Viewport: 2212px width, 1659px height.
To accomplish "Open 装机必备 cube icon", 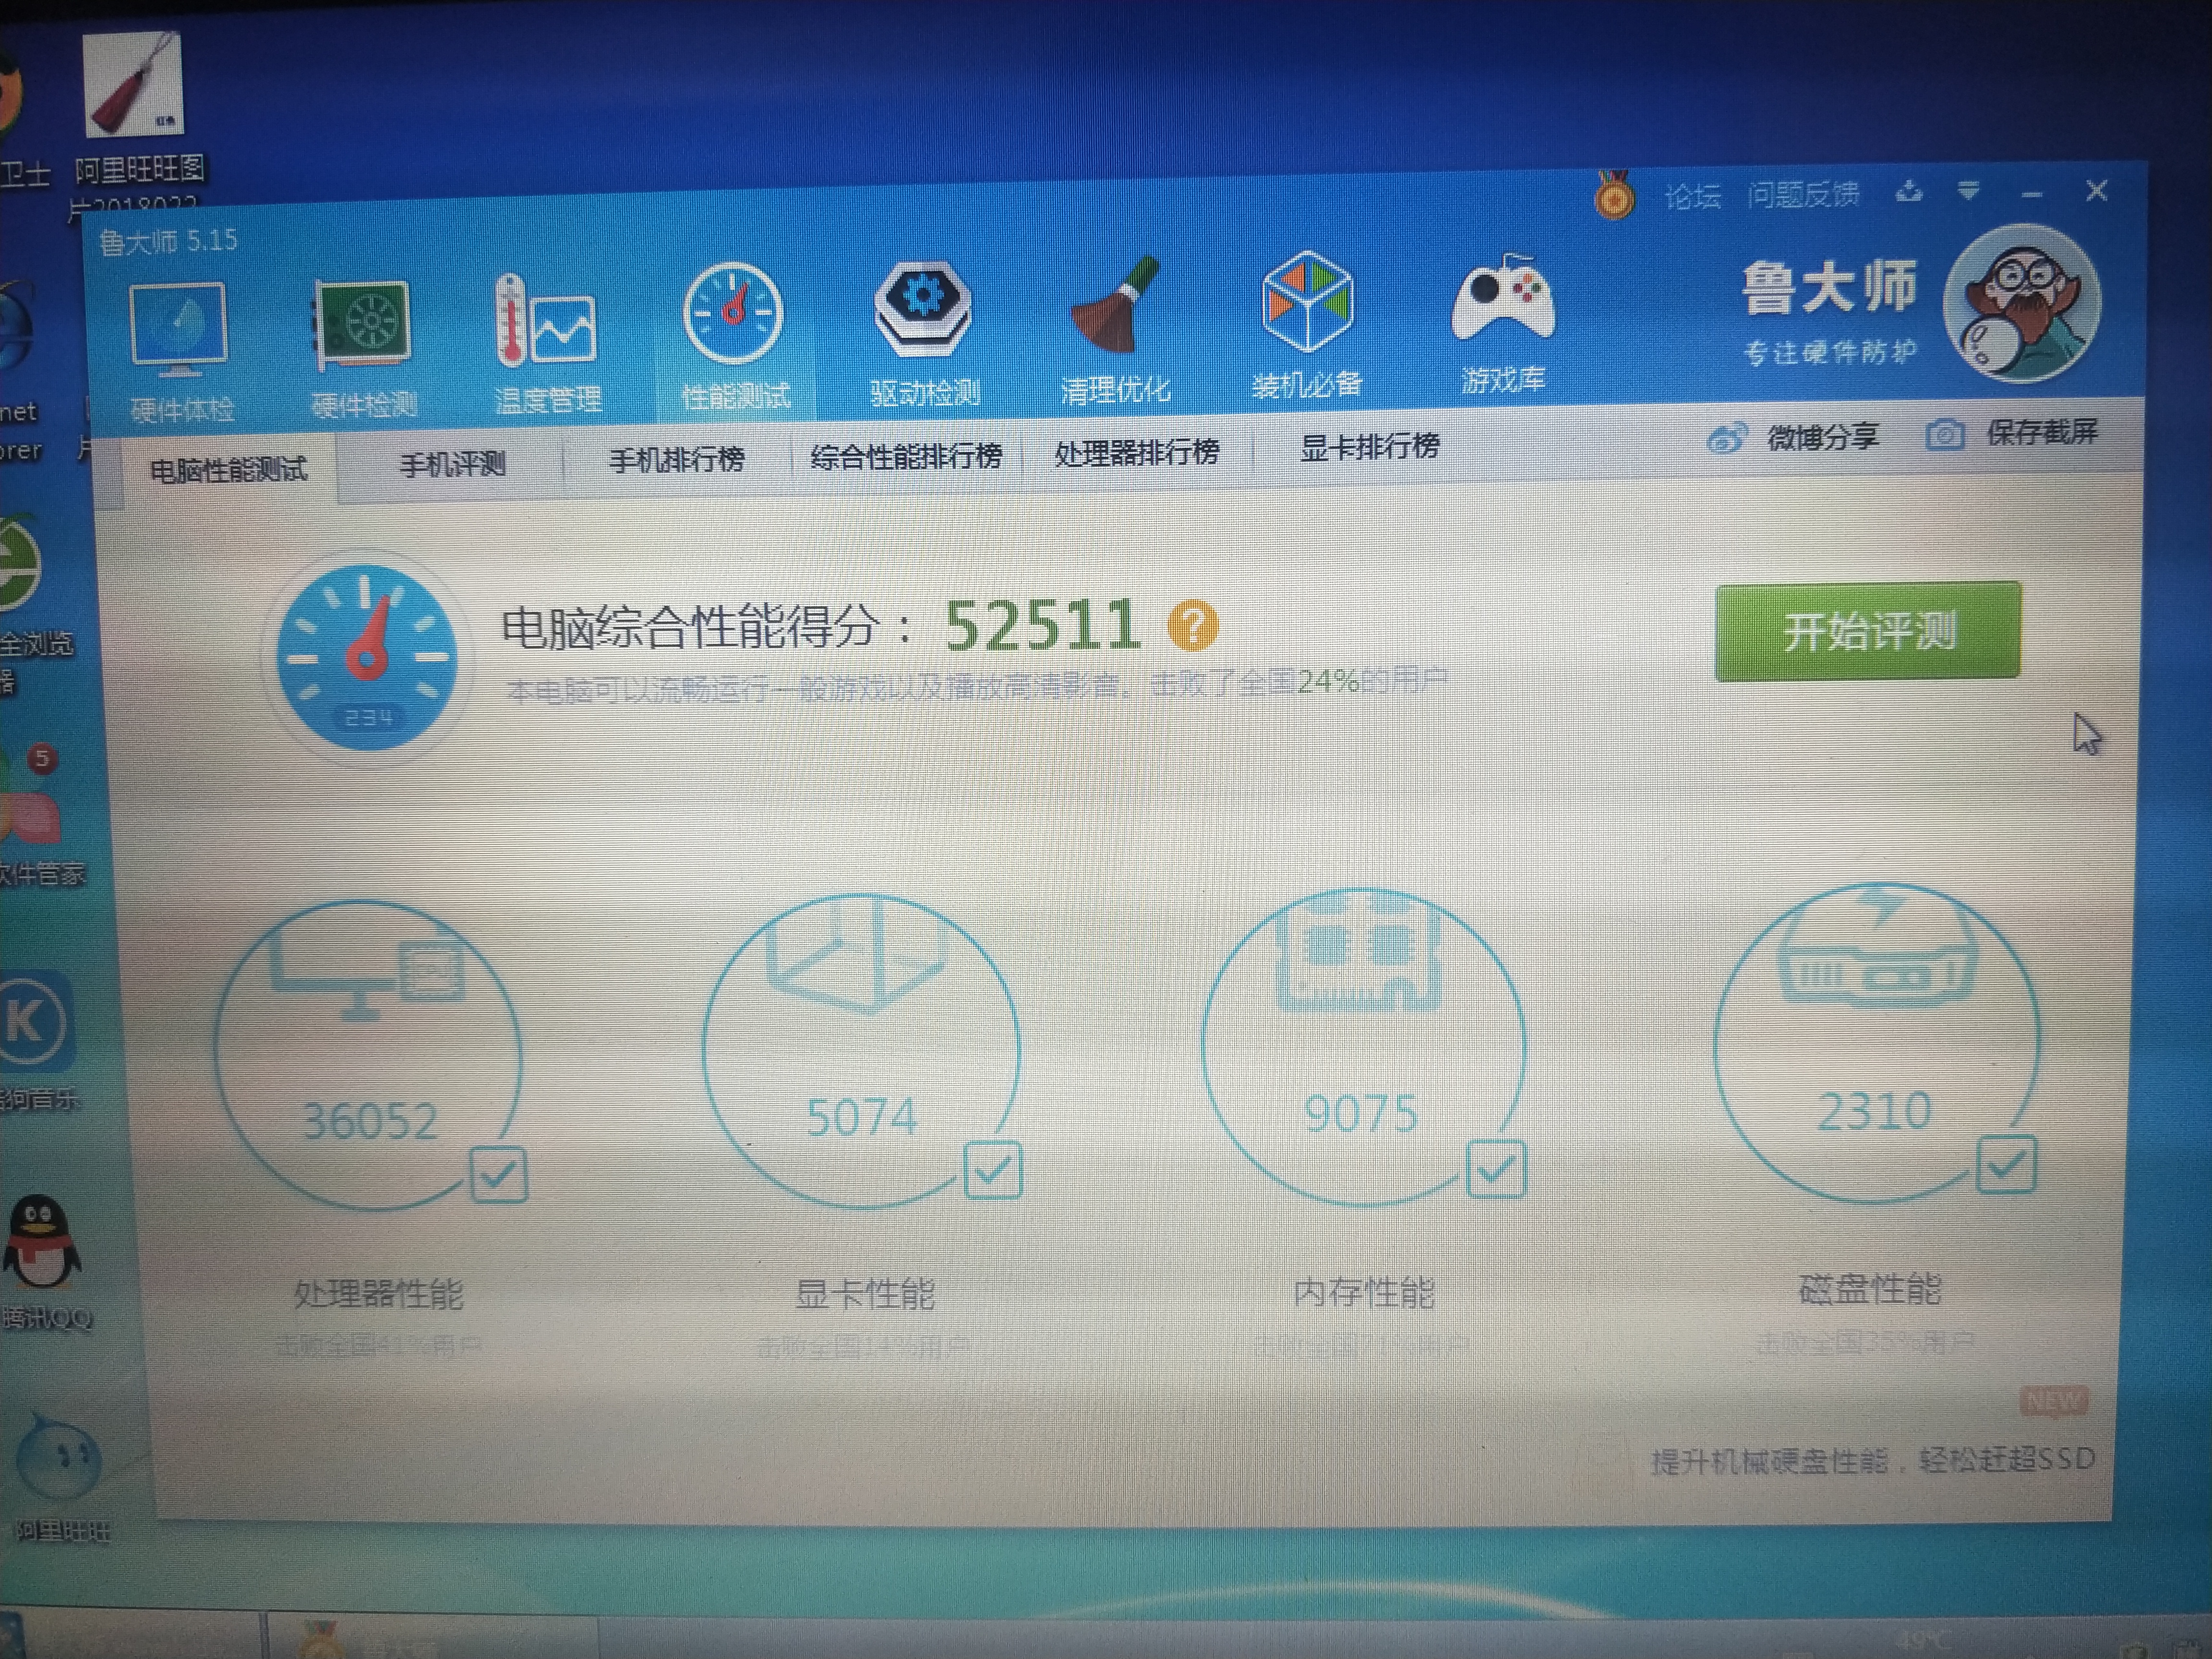I will point(1307,325).
